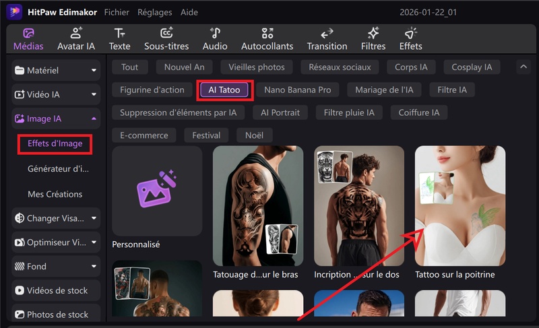Open the Médias tab icon
Screen dimensions: 539x328
point(28,33)
